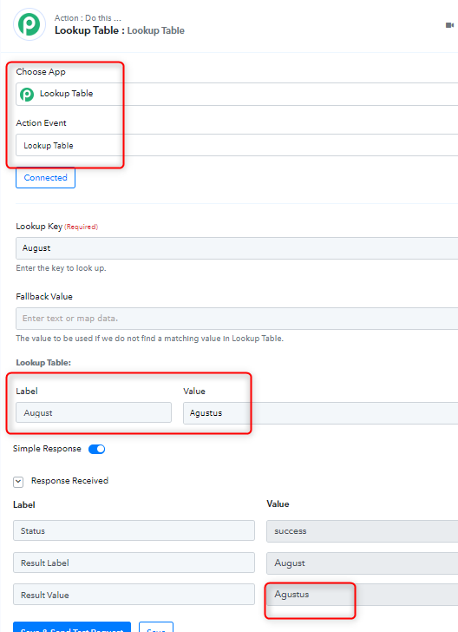Open the Choose App dropdown showing Lookup Table
Viewport: 458px width, 632px height.
[x=237, y=95]
